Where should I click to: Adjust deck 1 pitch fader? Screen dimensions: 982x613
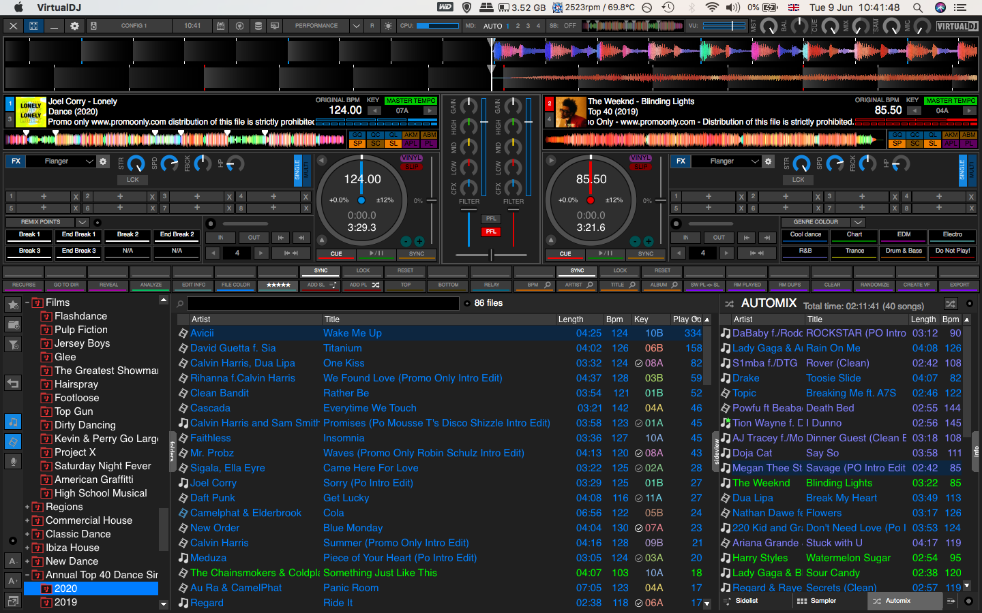(x=431, y=201)
